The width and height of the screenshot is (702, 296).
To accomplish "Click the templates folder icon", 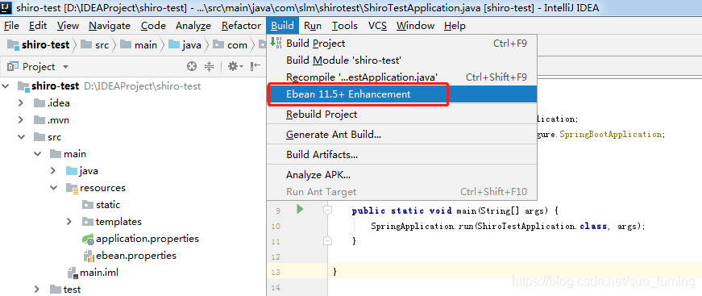I will [88, 222].
